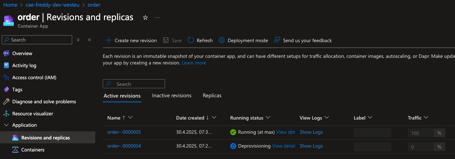Click the Activity log icon

pos(6,65)
